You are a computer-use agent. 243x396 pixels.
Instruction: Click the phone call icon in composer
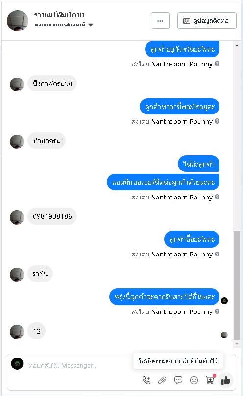pos(146,380)
